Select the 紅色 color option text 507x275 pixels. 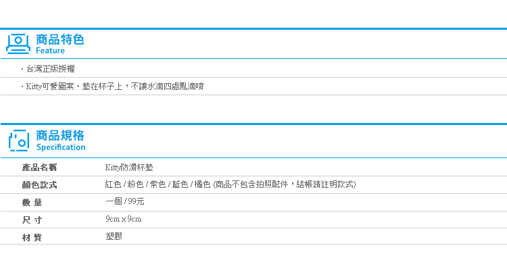point(113,184)
